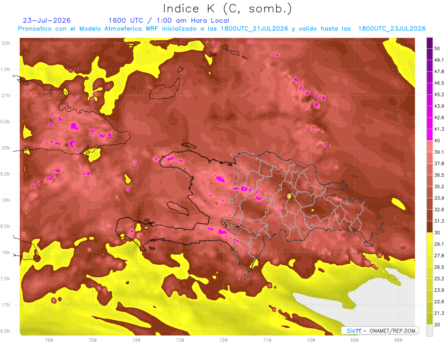Pick the bright yellow swatch between 29.1 and 30
This screenshot has height=345, width=447.
[429, 238]
